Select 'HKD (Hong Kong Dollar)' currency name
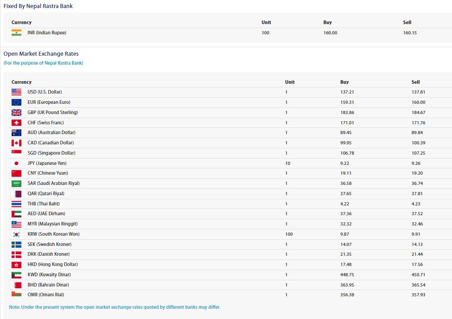Viewport: 452px width, 319px height. [53, 264]
